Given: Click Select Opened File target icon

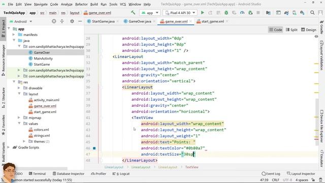Looking at the screenshot, I should point(54,21).
